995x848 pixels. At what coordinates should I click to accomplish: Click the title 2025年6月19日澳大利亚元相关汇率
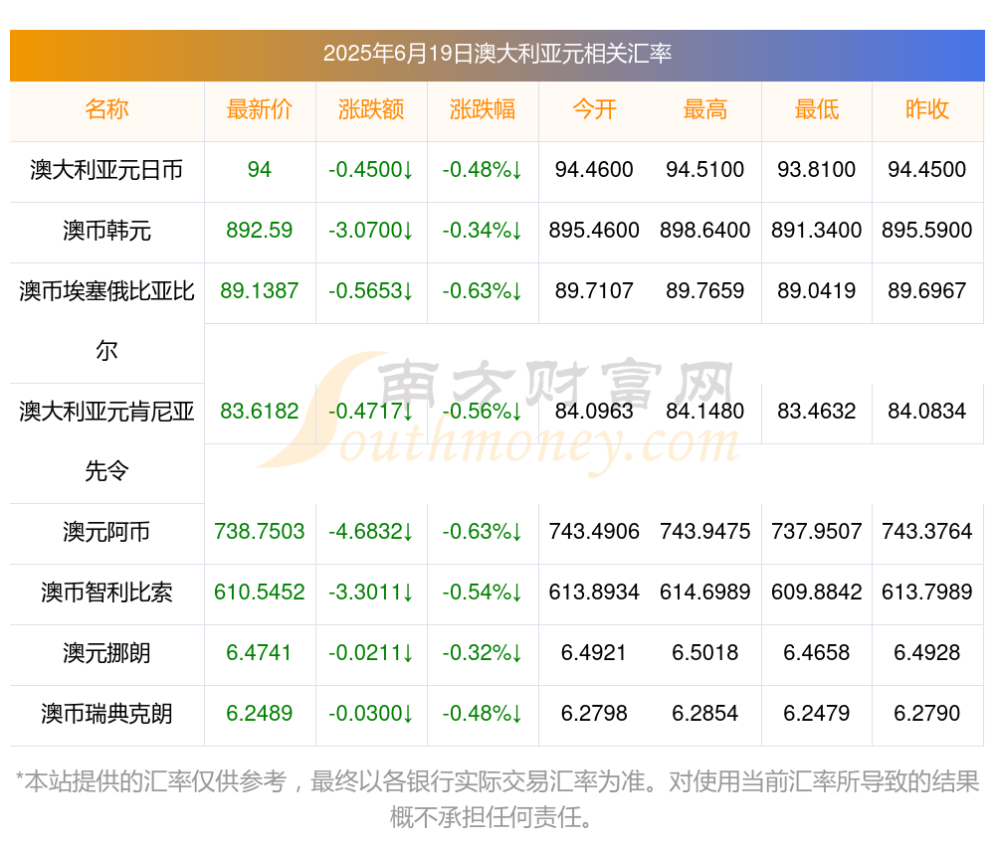click(497, 54)
